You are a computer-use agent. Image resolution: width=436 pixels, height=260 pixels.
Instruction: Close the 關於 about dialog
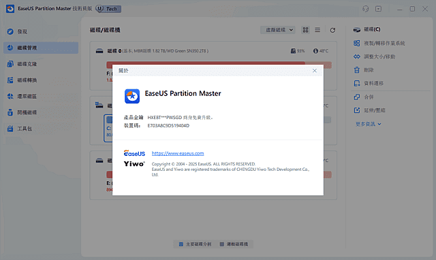tap(315, 71)
